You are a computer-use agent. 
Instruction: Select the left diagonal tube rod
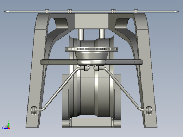(60, 89)
